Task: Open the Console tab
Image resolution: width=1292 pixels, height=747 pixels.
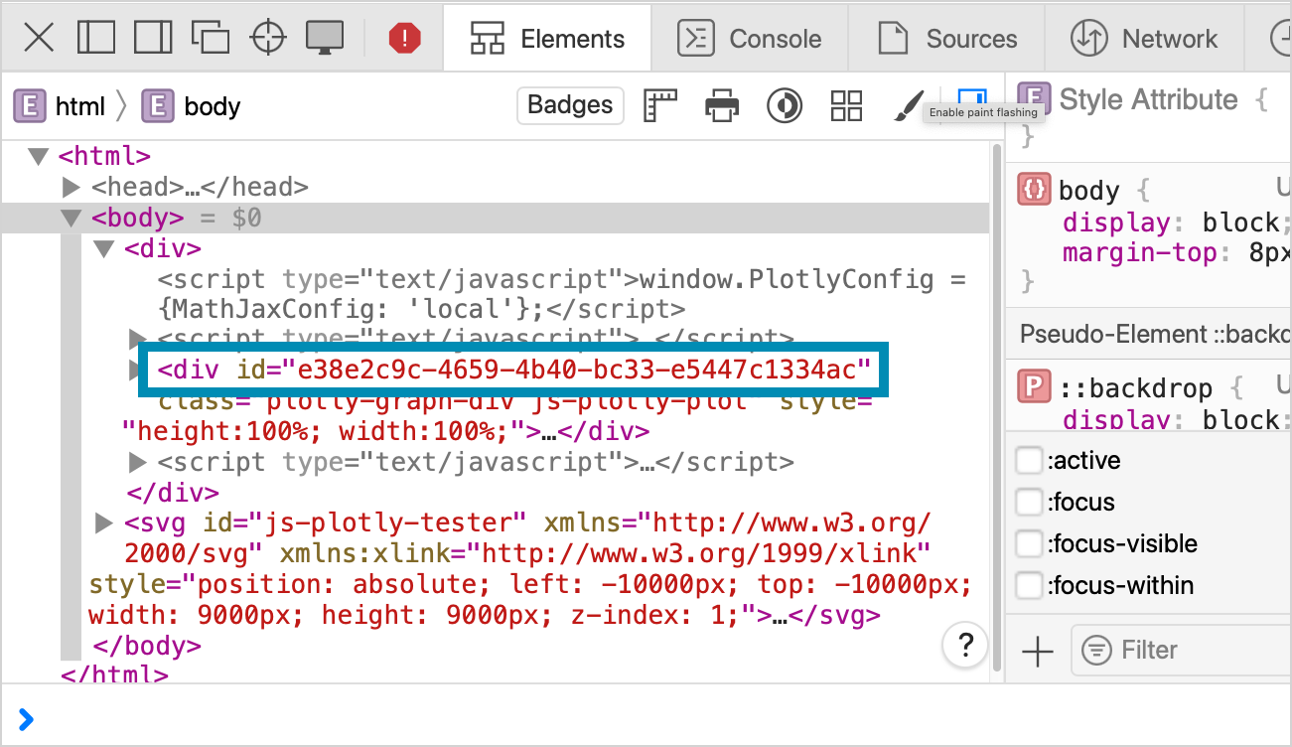Action: point(749,39)
